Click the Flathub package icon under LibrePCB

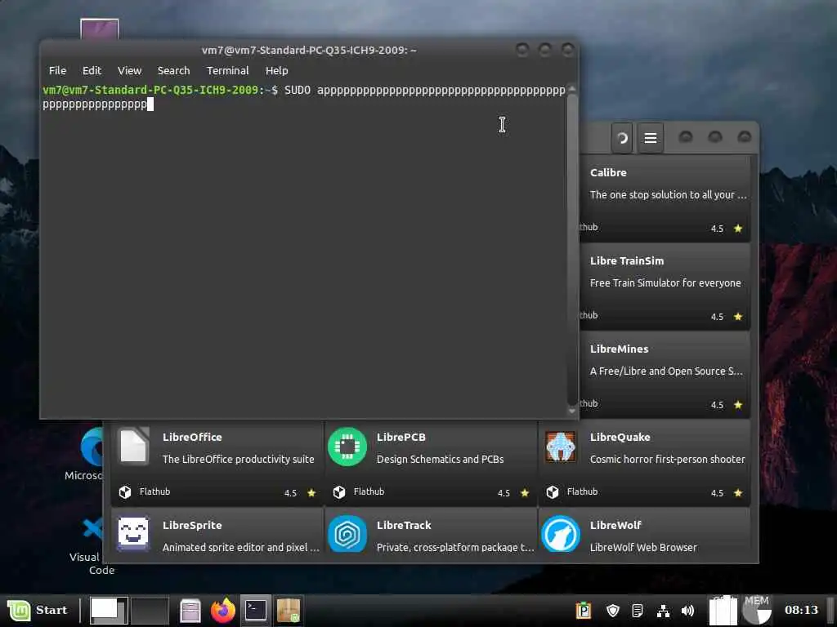point(339,491)
